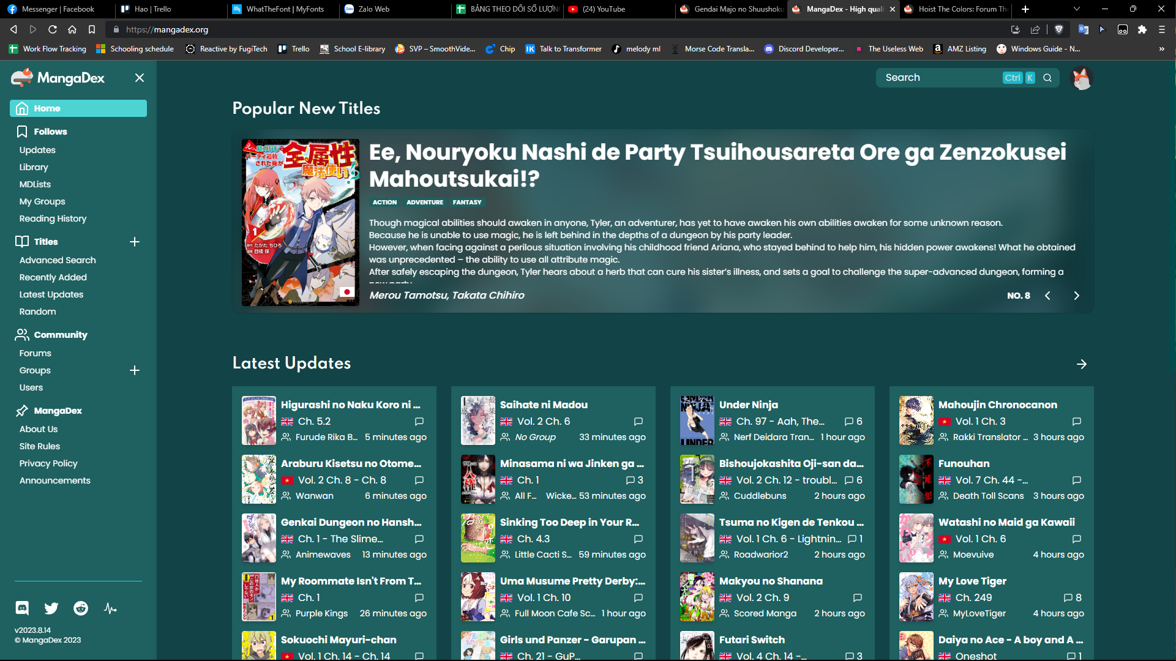Close the MangaDex sidebar menu
This screenshot has width=1176, height=661.
140,78
